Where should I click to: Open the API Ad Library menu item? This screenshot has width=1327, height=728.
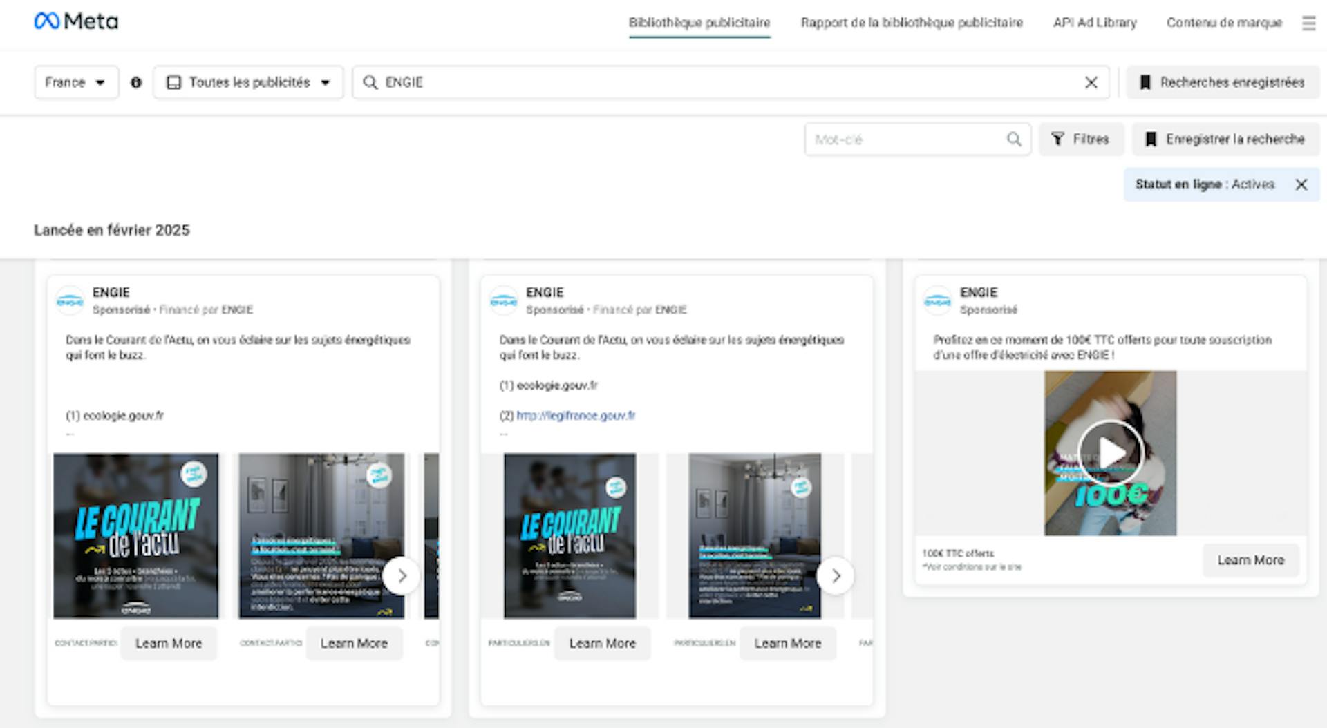(x=1094, y=23)
